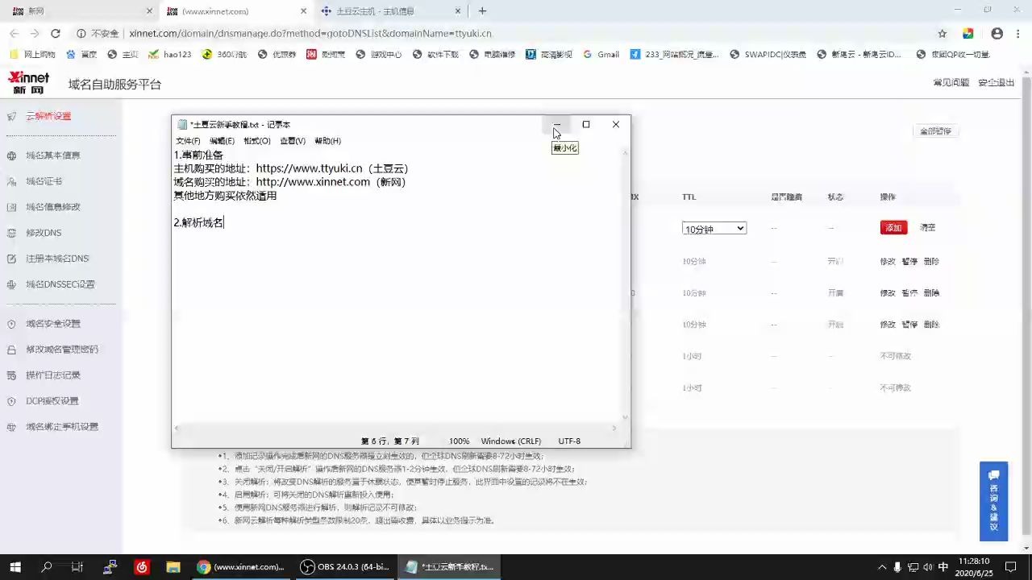
Task: Open the Windows Start menu
Action: [x=15, y=567]
